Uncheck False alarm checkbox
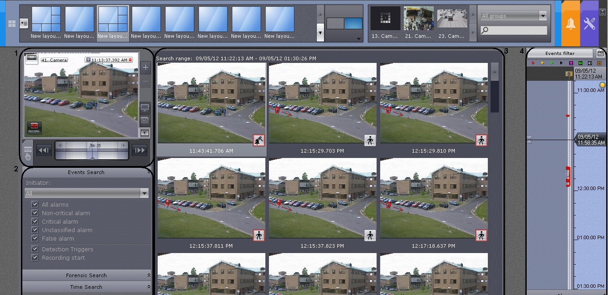The image size is (608, 295). 34,238
